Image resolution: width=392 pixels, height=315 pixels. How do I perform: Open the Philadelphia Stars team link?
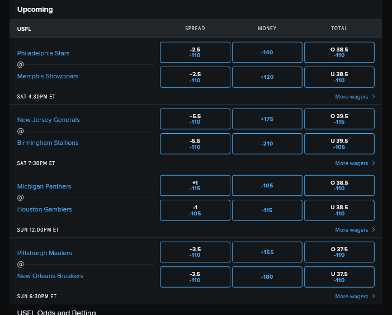pyautogui.click(x=43, y=54)
